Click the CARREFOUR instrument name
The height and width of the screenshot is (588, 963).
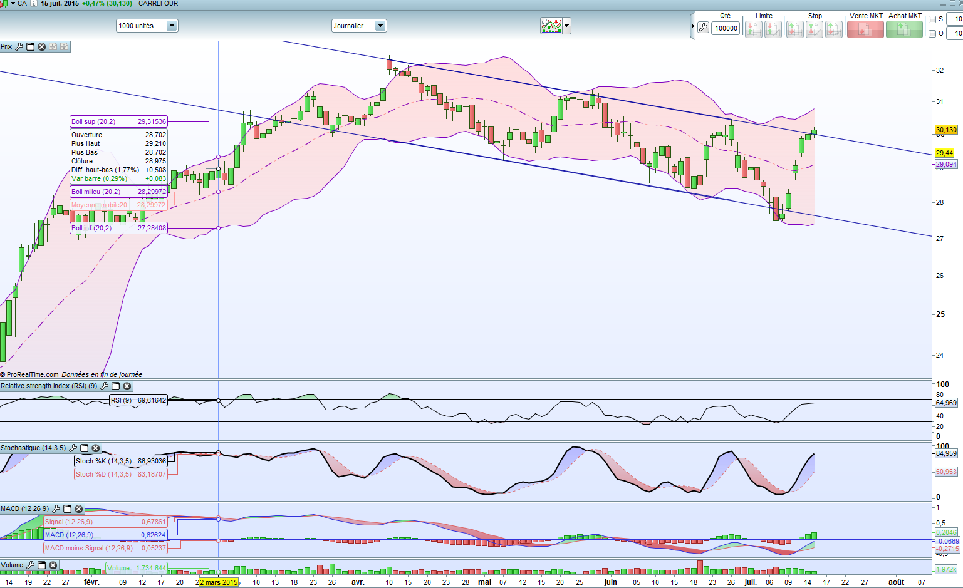click(x=158, y=4)
